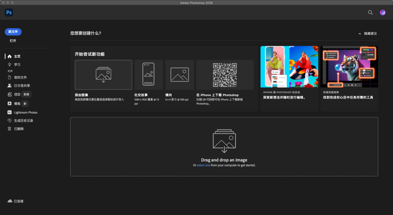Open the search magnifier icon
Screen dimensions: 393x215
370,12
